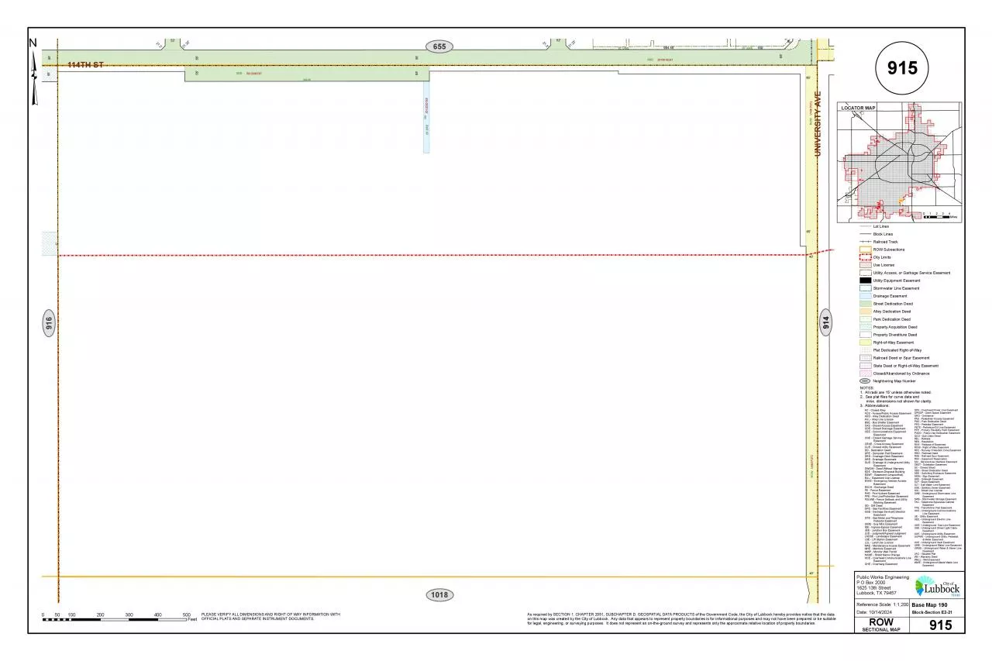Screen dimensions: 992x661
Task: Click the Use License legend swatch
Action: coord(865,265)
